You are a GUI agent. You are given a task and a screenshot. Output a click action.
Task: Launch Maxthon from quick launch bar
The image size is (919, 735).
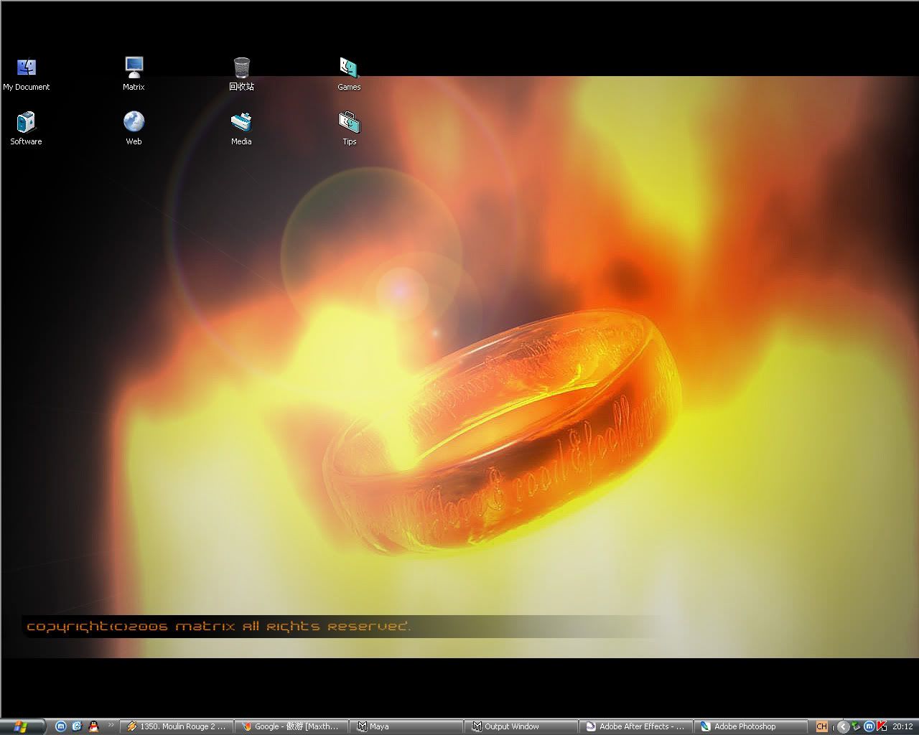(61, 726)
